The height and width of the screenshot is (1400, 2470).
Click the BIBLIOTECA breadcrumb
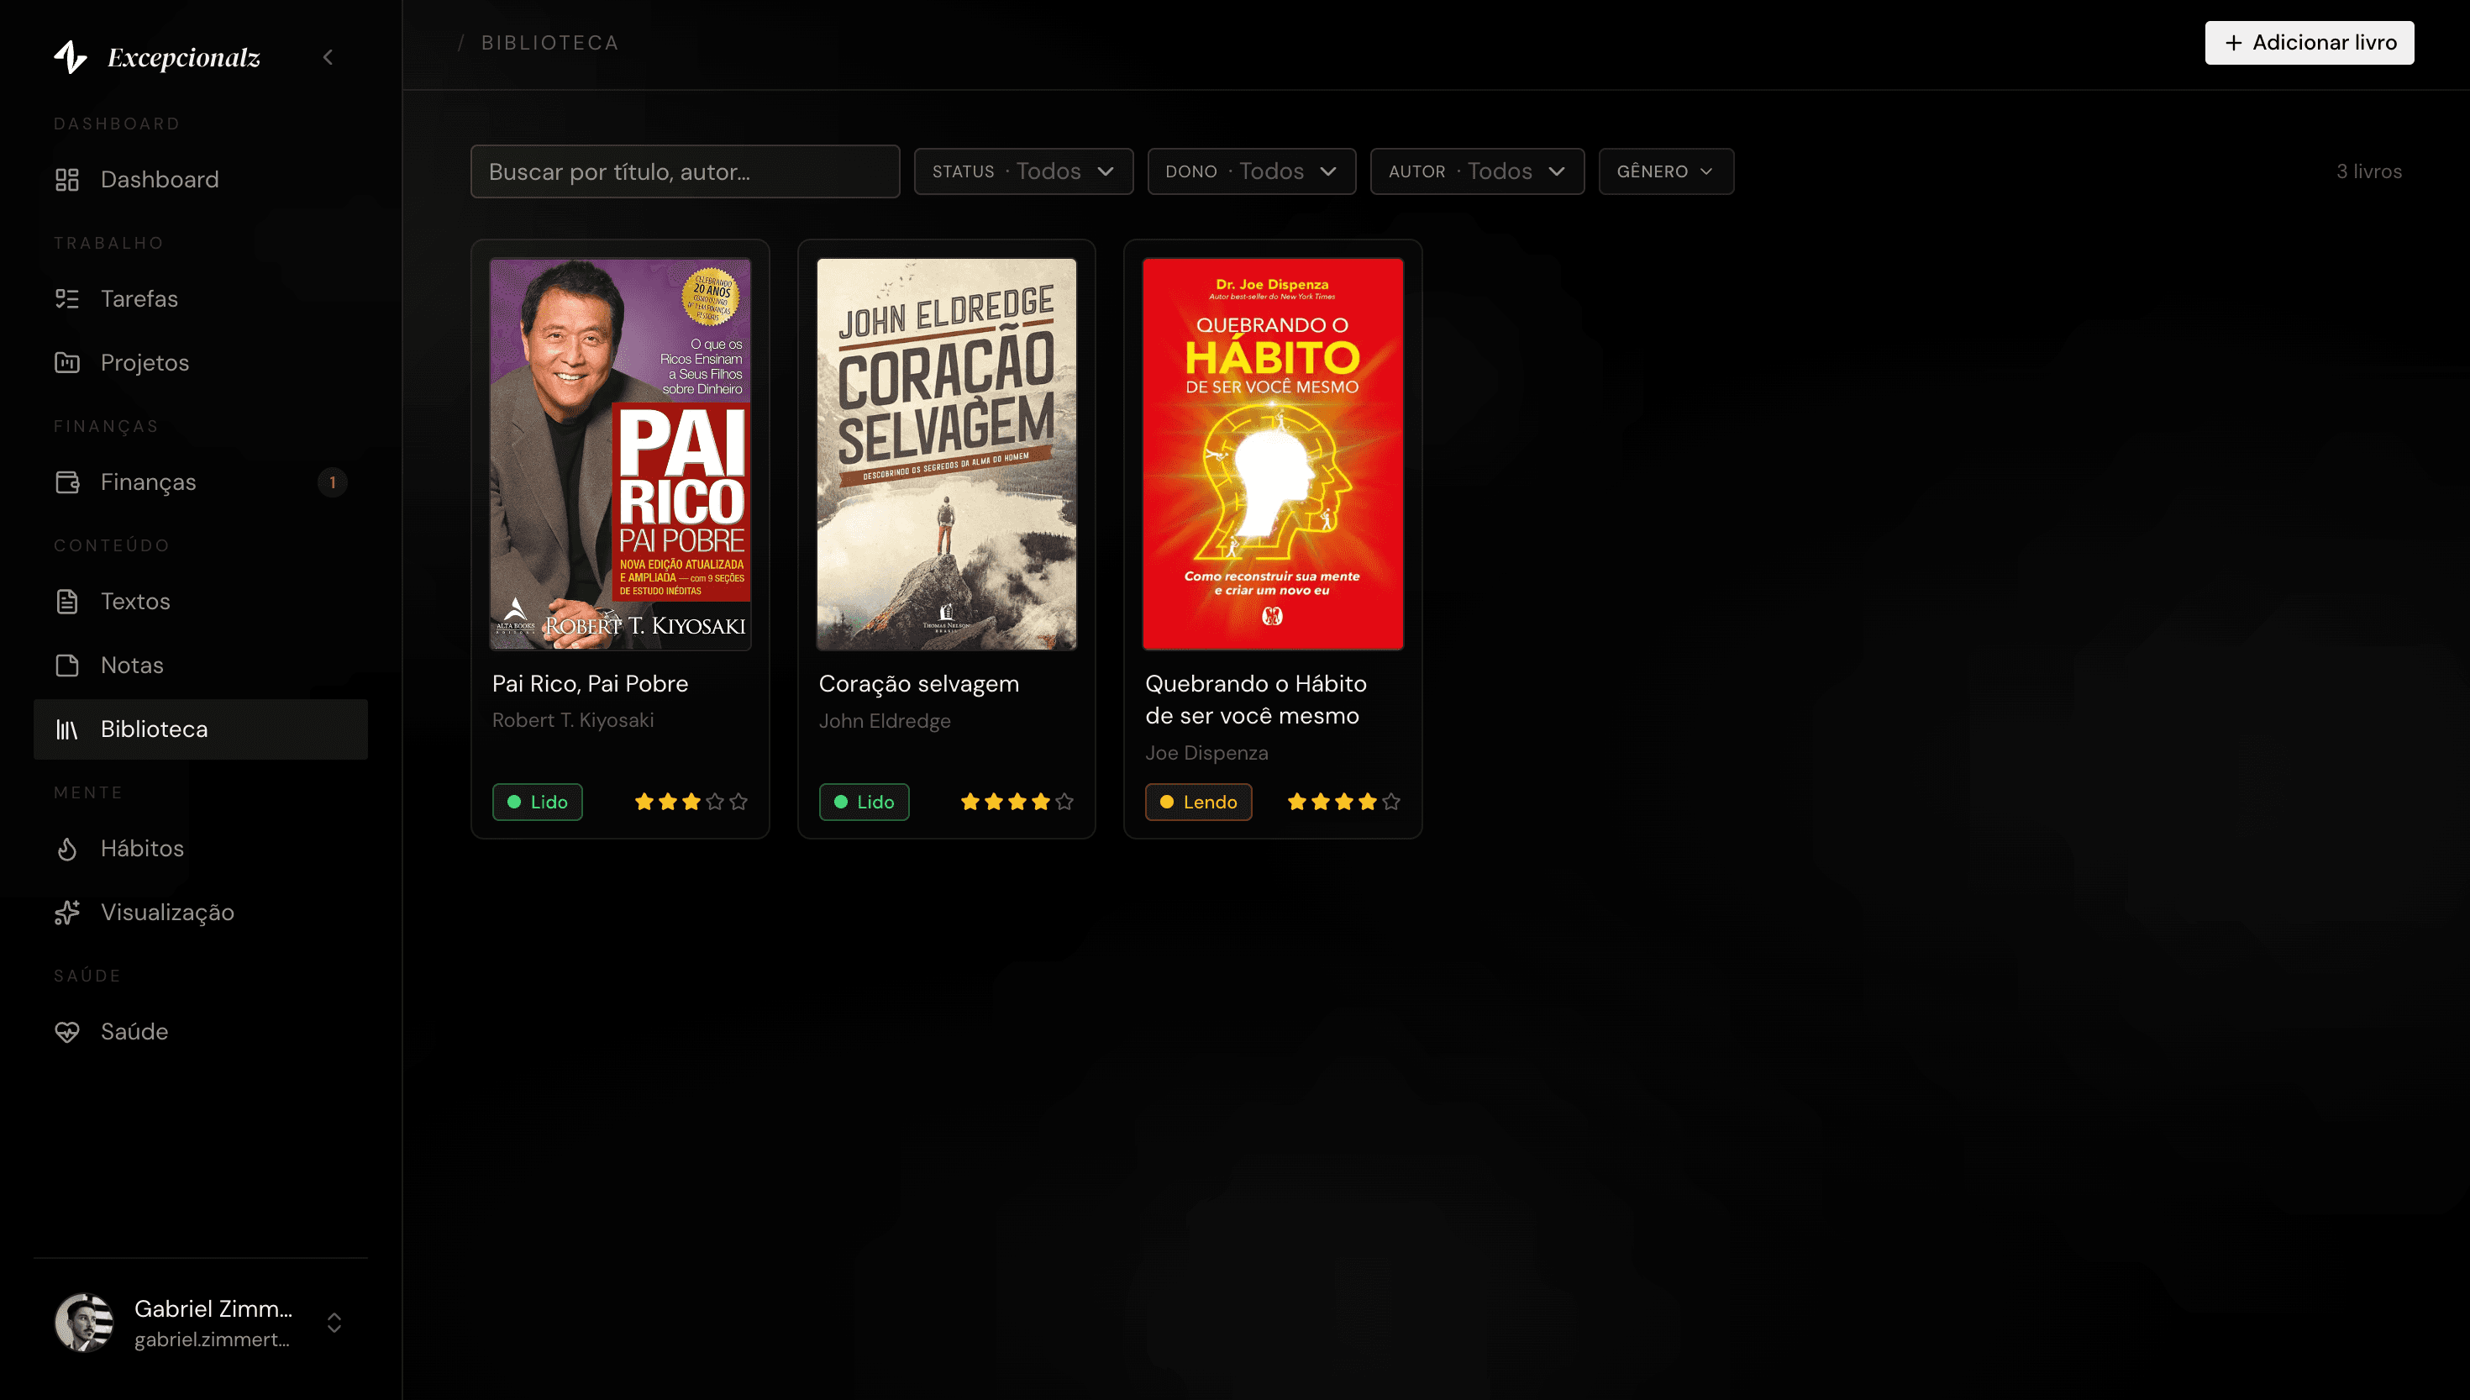[550, 42]
